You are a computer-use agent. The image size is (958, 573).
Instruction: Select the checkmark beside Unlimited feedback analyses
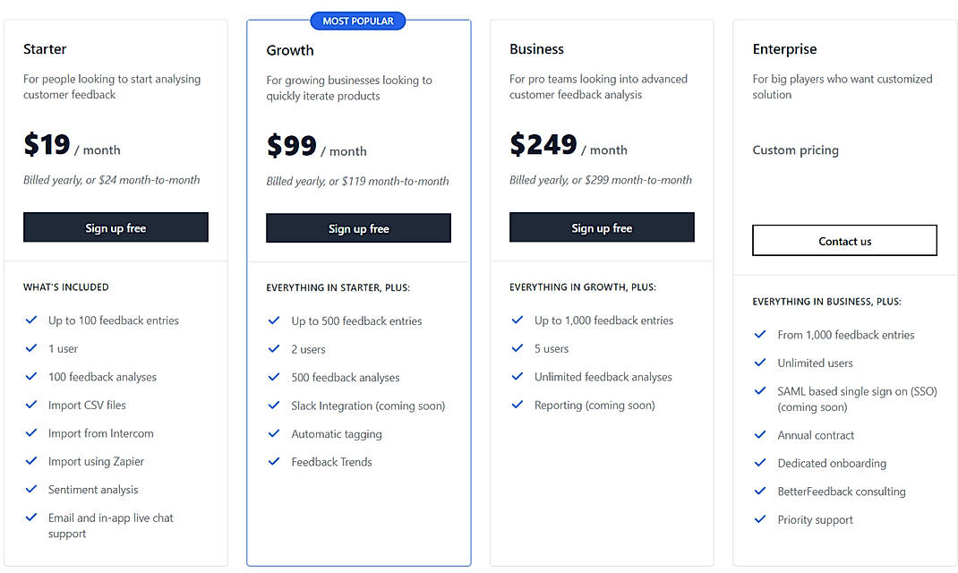(x=517, y=377)
